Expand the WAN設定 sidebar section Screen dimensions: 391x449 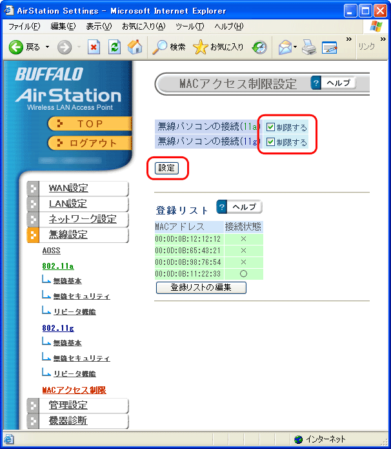[x=68, y=189]
